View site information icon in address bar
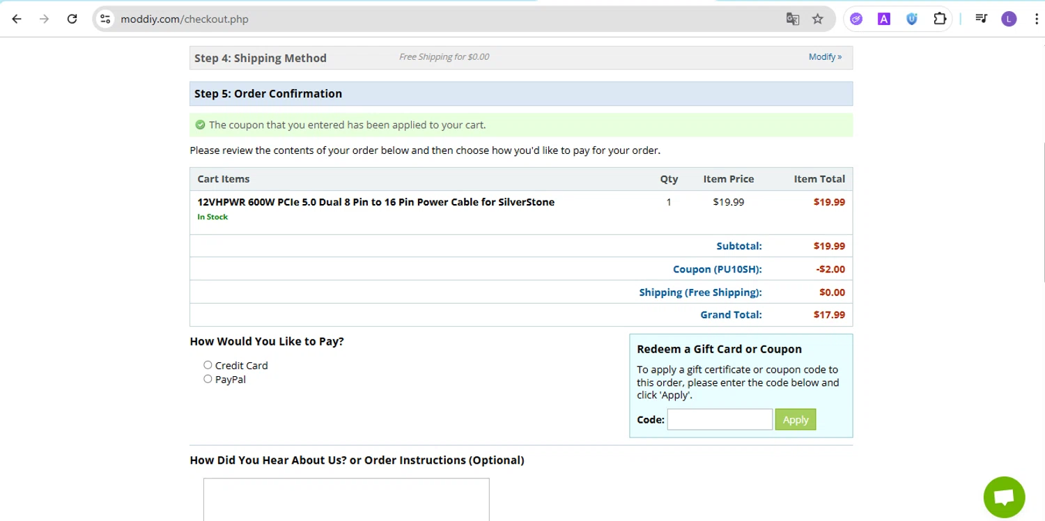Image resolution: width=1045 pixels, height=521 pixels. pos(105,19)
